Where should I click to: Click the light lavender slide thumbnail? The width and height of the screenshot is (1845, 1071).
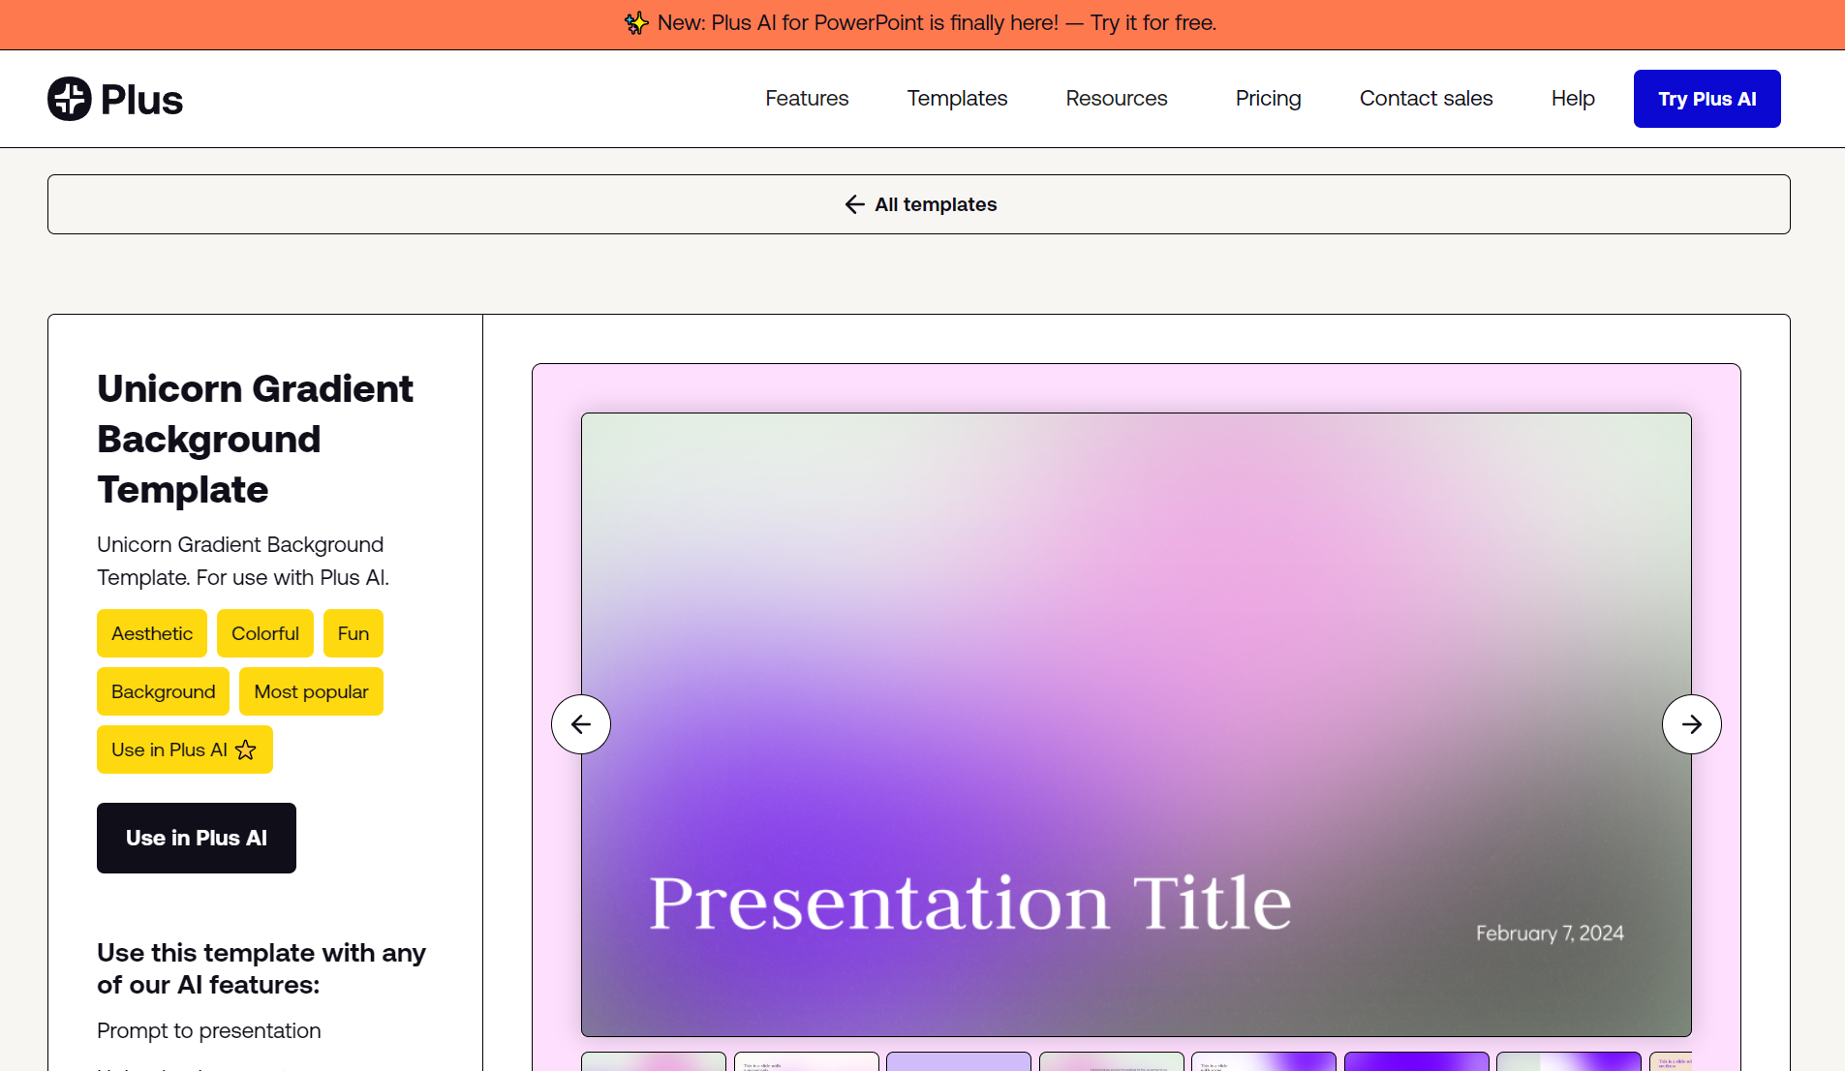[959, 1061]
